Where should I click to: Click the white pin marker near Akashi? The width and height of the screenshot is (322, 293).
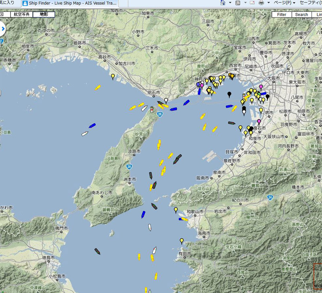166,100
